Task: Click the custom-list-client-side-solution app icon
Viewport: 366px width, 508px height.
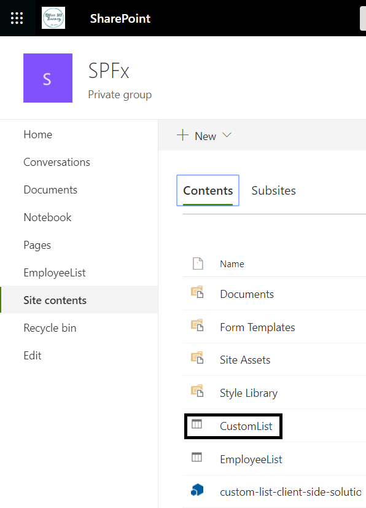Action: click(x=197, y=490)
